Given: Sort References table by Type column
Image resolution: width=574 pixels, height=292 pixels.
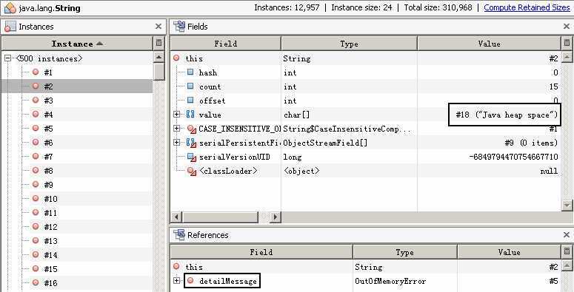Looking at the screenshot, I should [404, 252].
